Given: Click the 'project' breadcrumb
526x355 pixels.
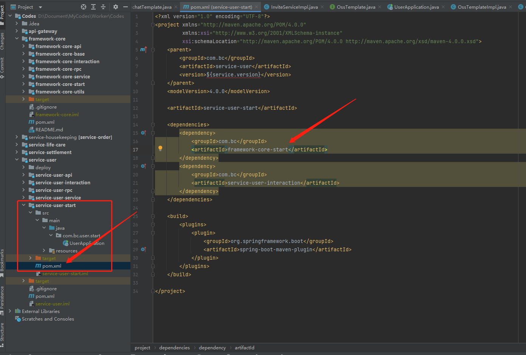Looking at the screenshot, I should [x=142, y=347].
